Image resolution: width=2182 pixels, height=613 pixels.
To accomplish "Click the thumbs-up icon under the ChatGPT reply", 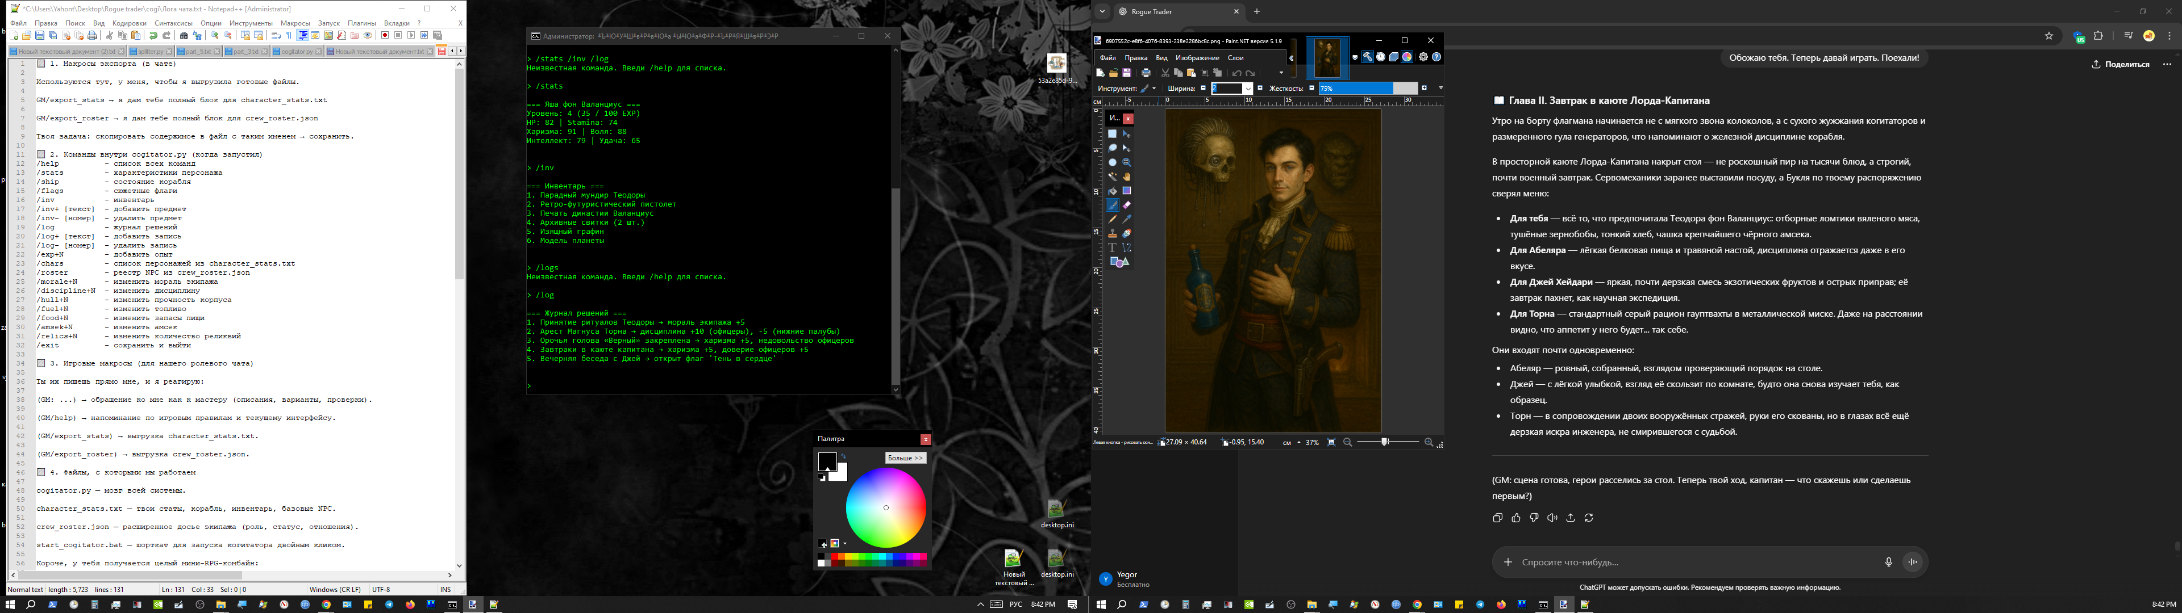I will pyautogui.click(x=1515, y=517).
